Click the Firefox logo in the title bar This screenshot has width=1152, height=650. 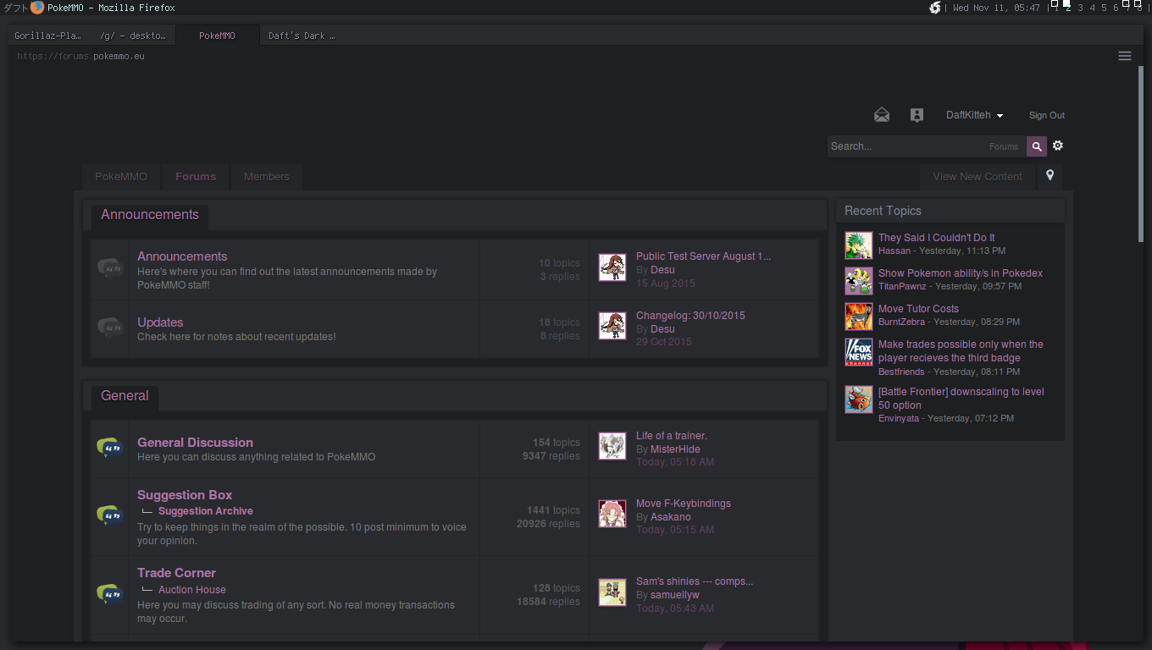tap(37, 8)
